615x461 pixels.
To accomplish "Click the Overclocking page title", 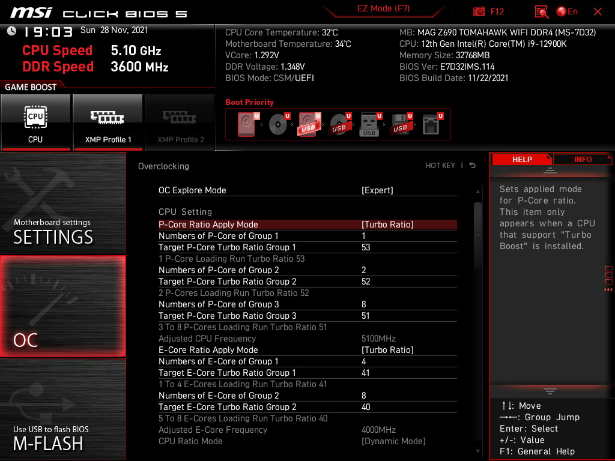I will (x=163, y=166).
